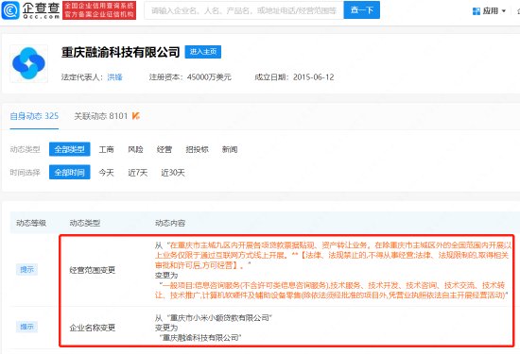Select 全部时间 time filter
Screen dimensions: 520x354
(x=70, y=172)
